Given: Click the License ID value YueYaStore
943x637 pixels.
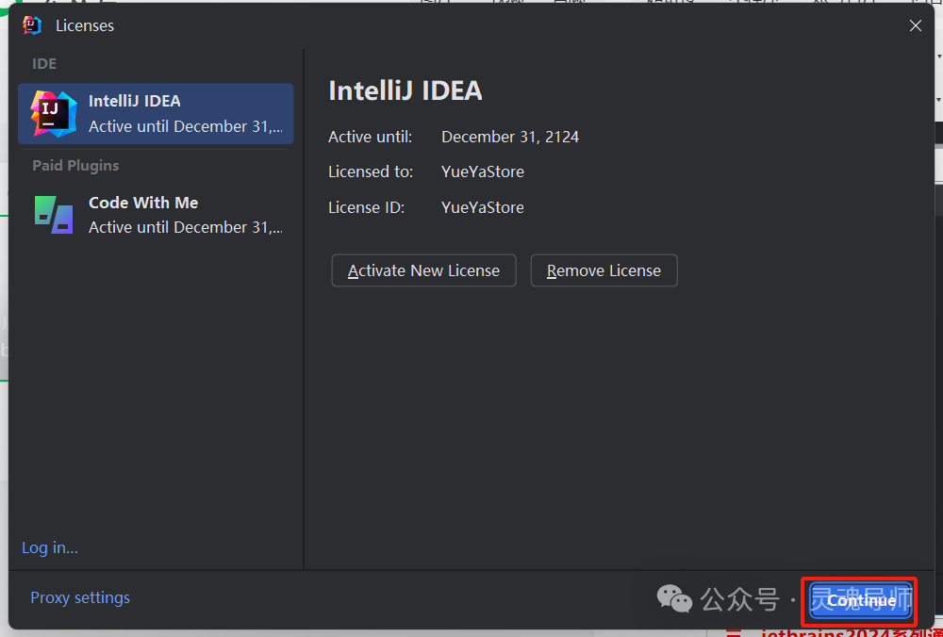Looking at the screenshot, I should point(482,207).
